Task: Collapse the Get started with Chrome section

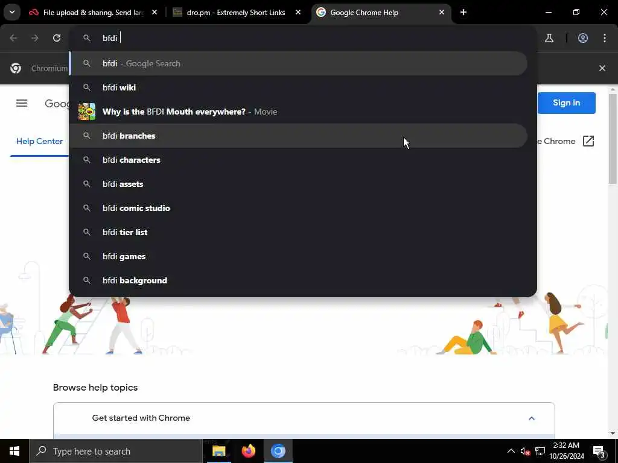Action: (x=531, y=418)
